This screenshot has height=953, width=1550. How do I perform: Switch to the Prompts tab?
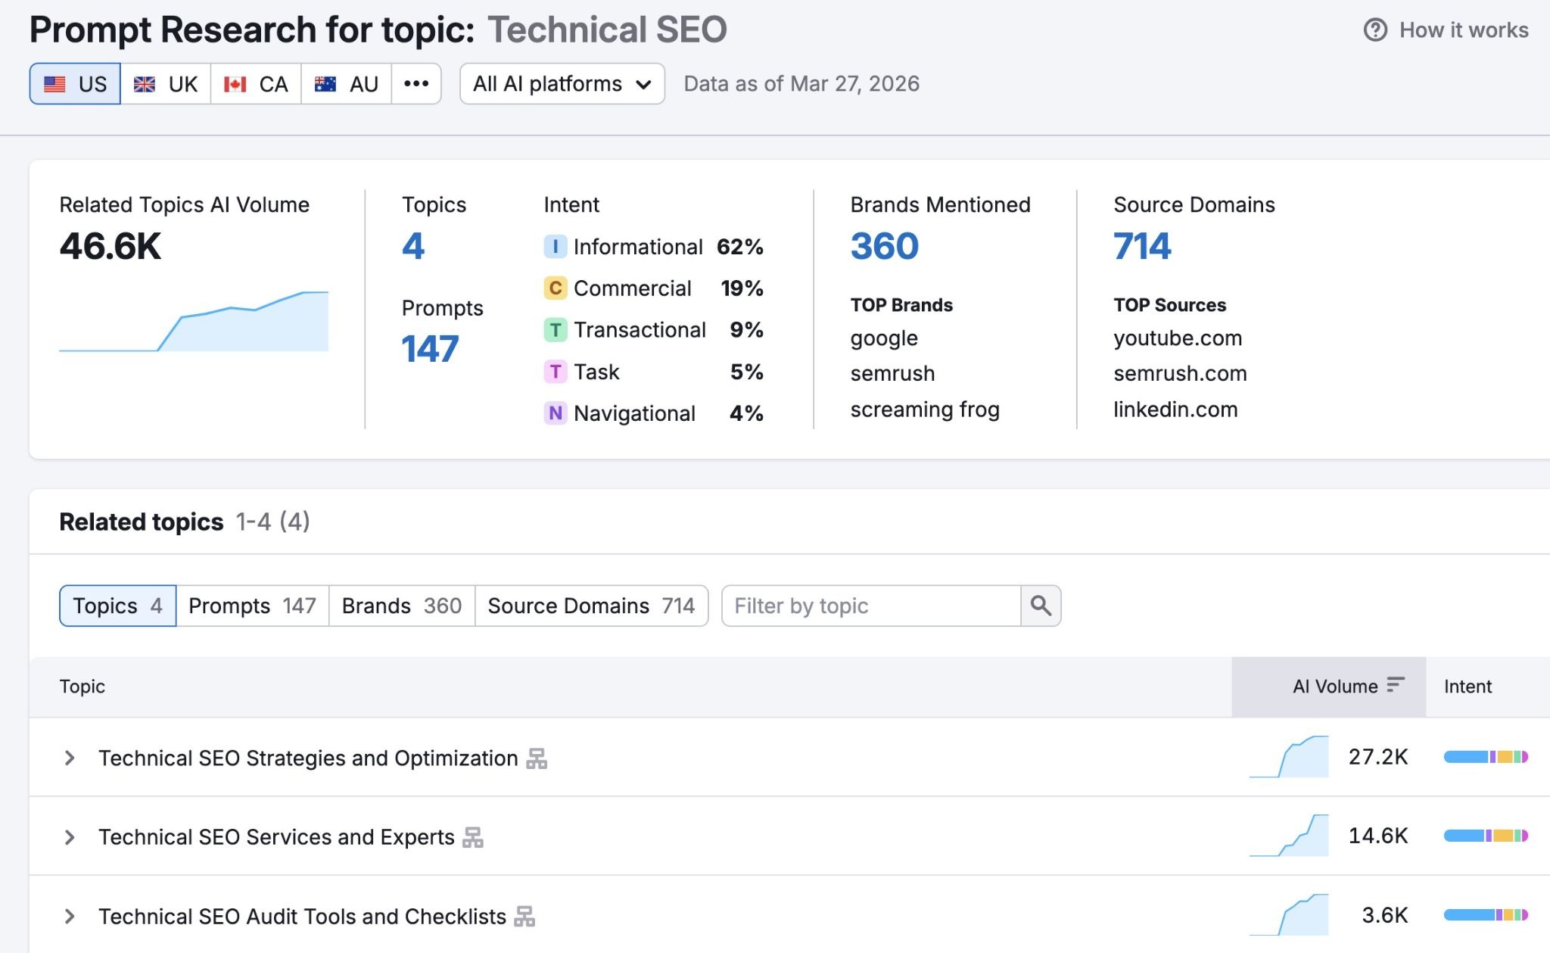tap(252, 606)
